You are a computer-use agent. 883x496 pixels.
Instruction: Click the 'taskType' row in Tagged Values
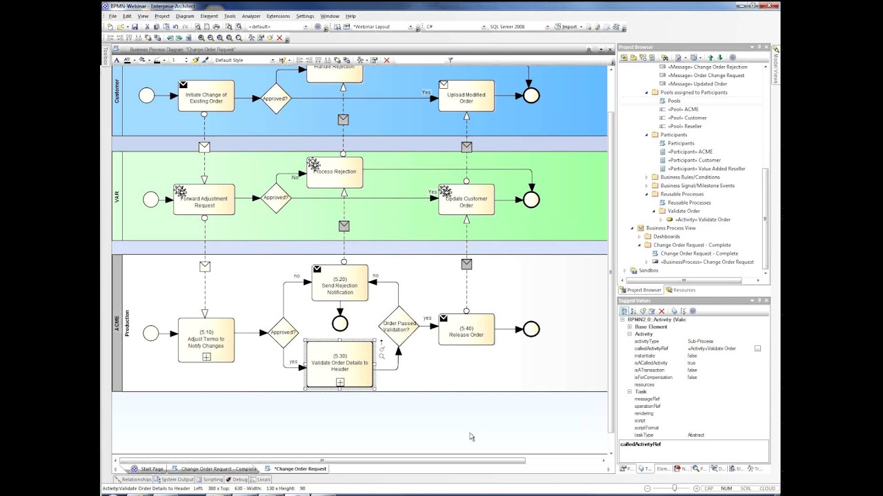(x=693, y=435)
